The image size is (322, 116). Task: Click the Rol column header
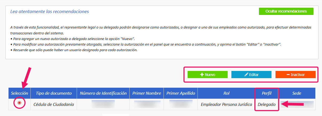click(x=226, y=93)
